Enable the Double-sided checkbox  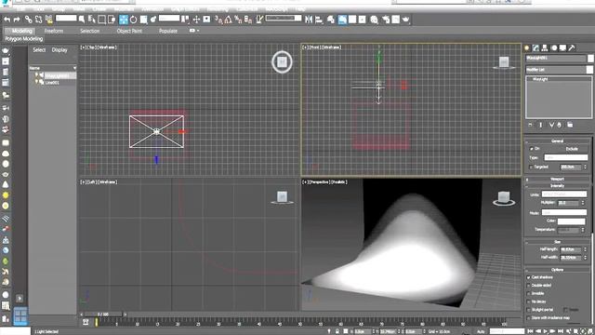(529, 286)
